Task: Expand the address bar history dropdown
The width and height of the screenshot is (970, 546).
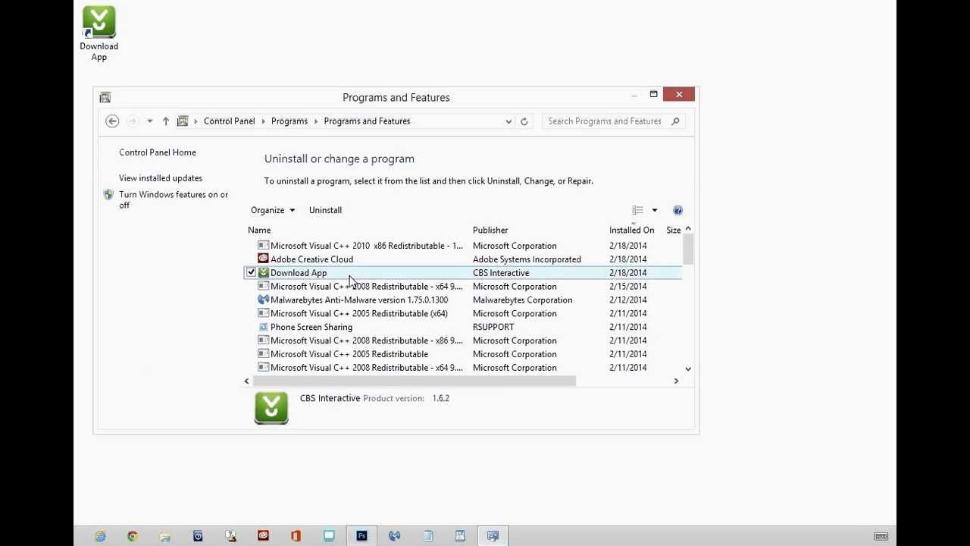Action: click(x=508, y=121)
